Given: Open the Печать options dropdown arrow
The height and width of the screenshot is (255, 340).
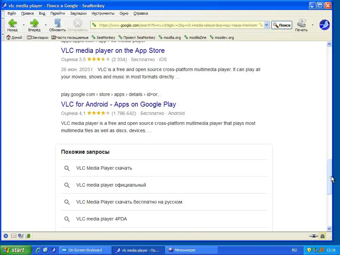Looking at the screenshot, I should pyautogui.click(x=312, y=25).
